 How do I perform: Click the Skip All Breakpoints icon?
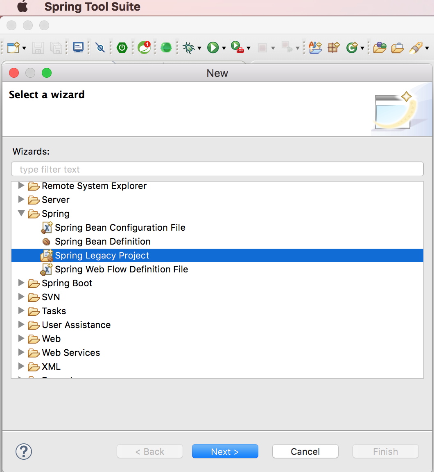point(100,47)
